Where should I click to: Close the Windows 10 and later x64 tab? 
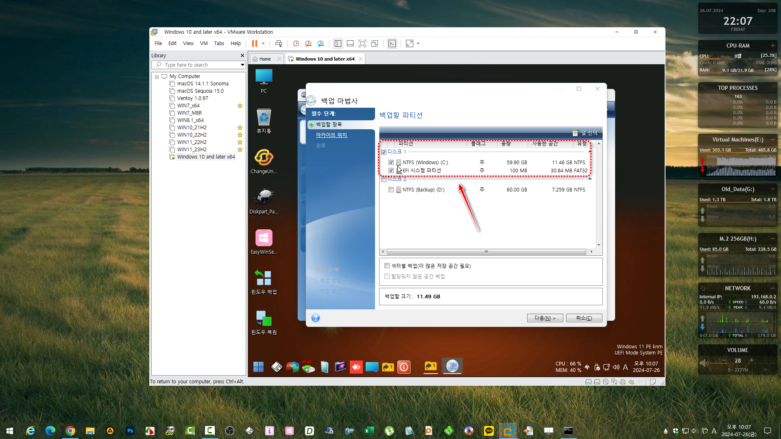click(x=360, y=59)
